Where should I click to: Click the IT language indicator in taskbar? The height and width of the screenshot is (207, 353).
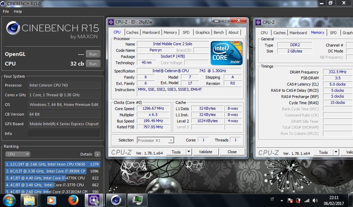click(272, 199)
